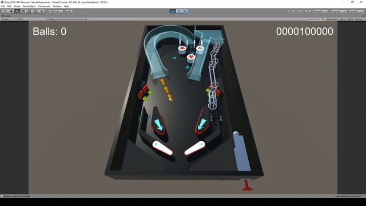Screen dimensions: 366x206
Task: Click the right pinball flipper
Action: 195,148
